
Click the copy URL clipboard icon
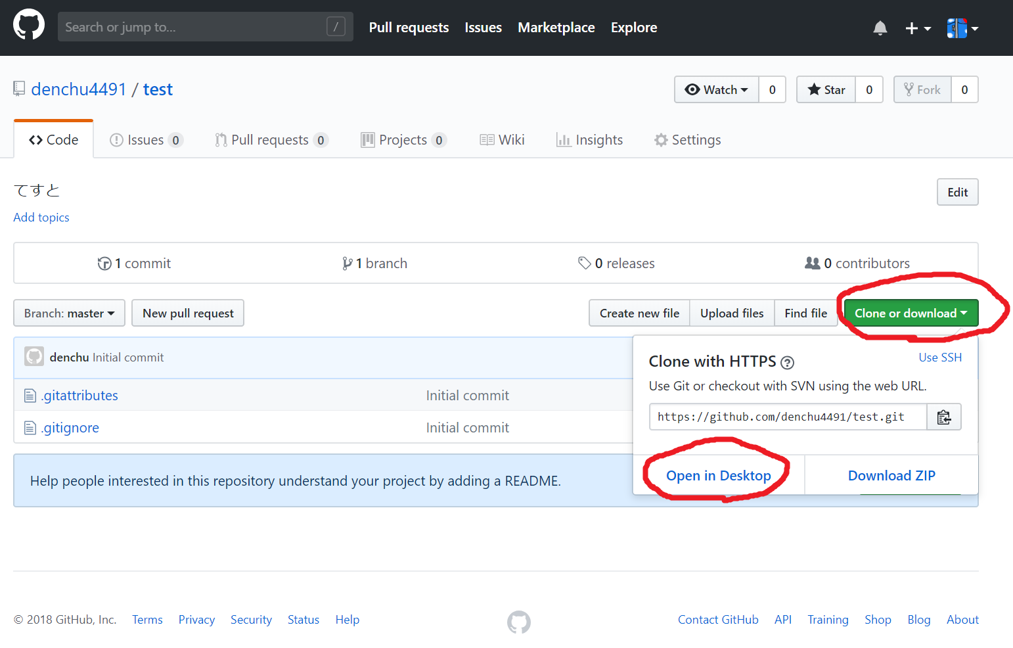[x=944, y=417]
